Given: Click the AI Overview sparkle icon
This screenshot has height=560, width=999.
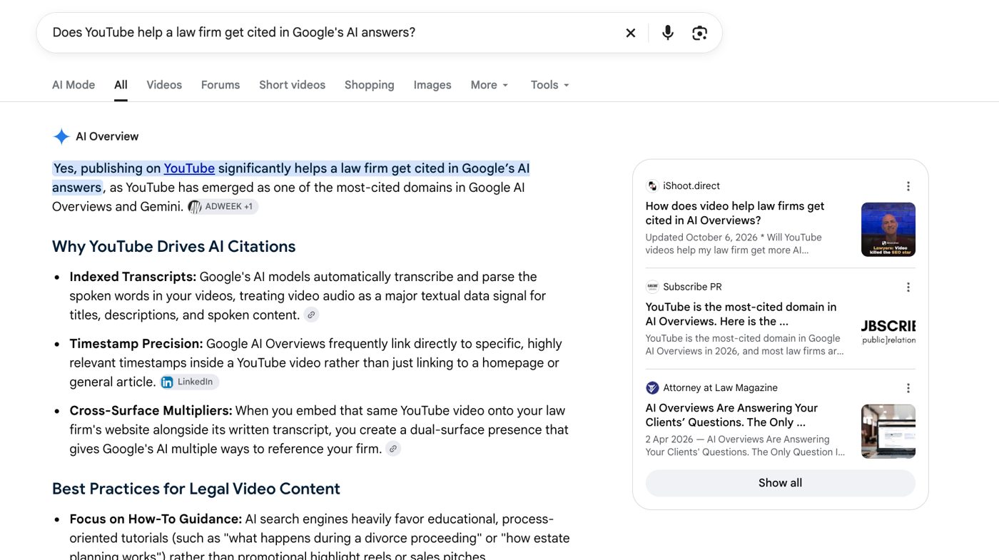Looking at the screenshot, I should coord(61,136).
